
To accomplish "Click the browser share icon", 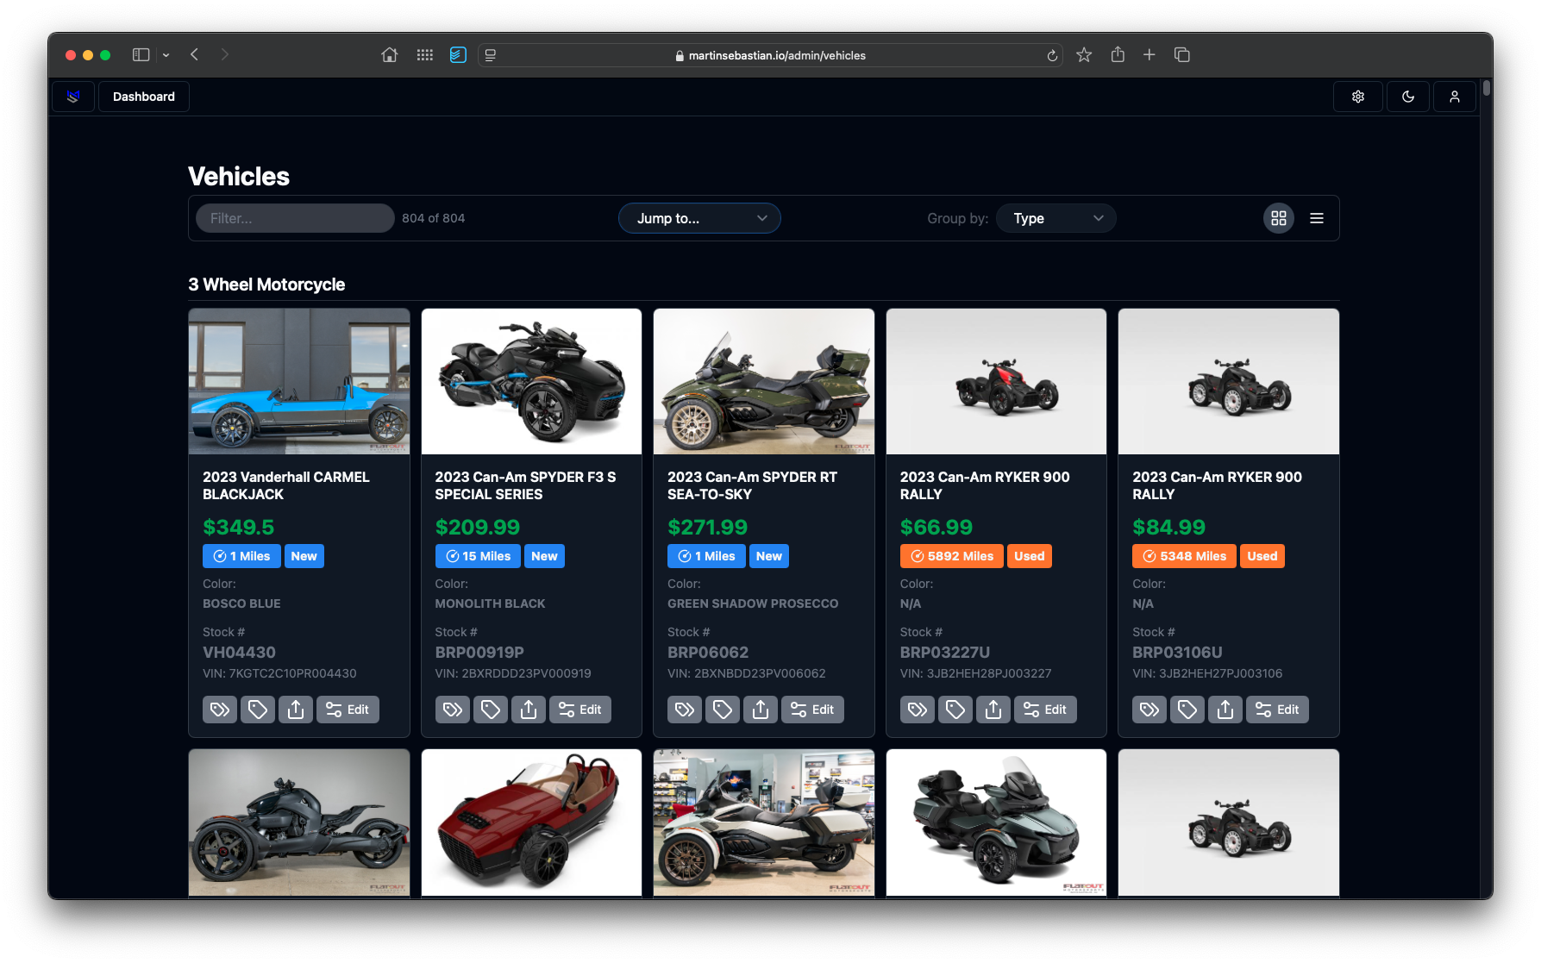I will coord(1118,55).
